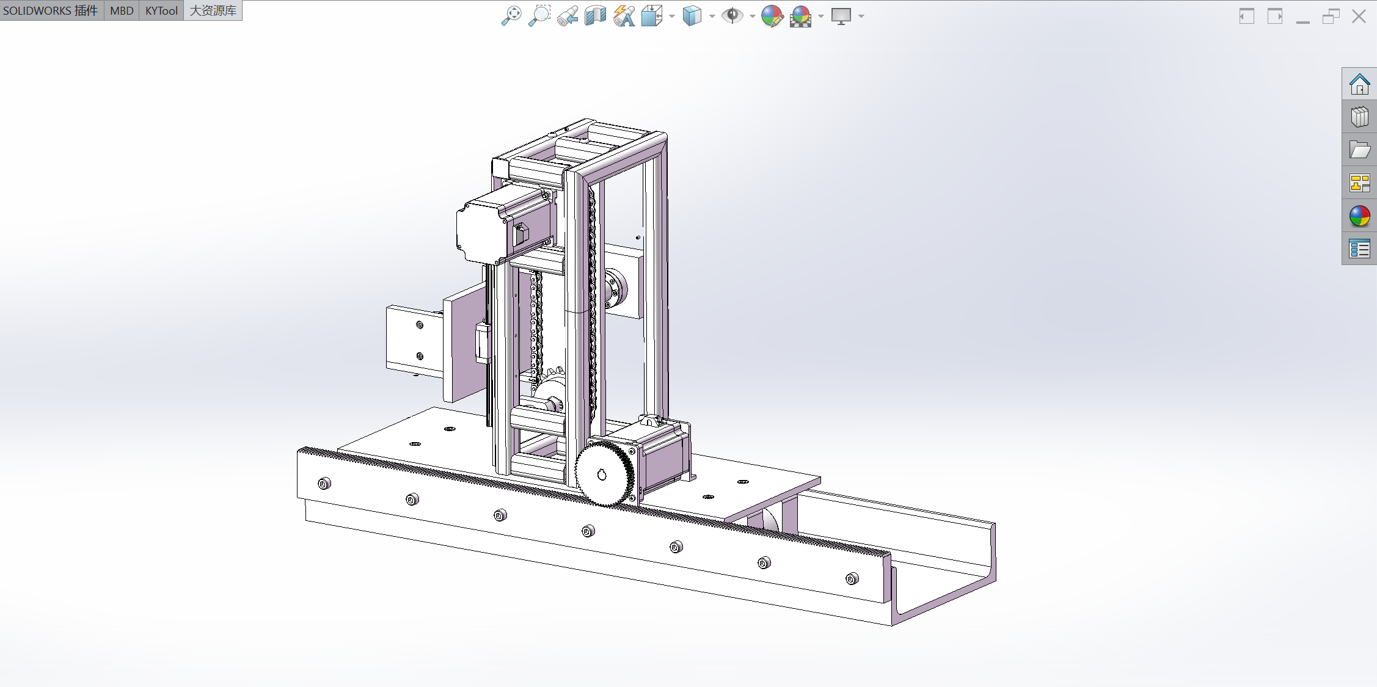This screenshot has height=687, width=1377.
Task: Expand the View Orientation dropdown arrow
Action: (672, 16)
